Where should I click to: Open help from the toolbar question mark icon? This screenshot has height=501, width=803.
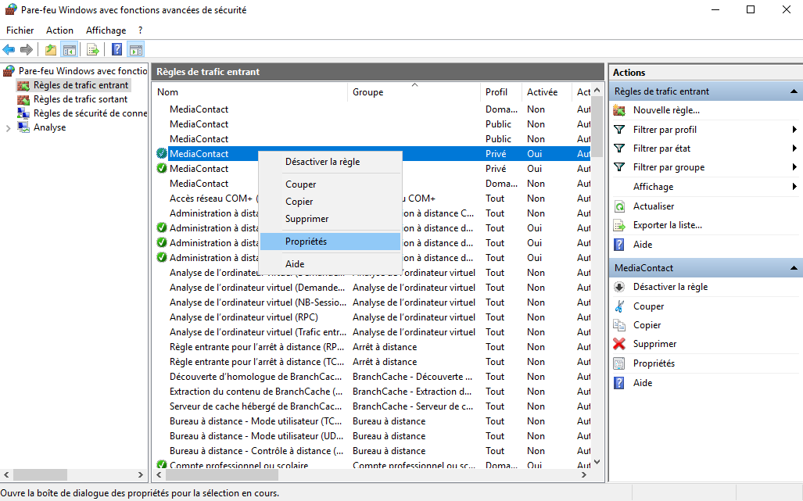click(x=117, y=50)
